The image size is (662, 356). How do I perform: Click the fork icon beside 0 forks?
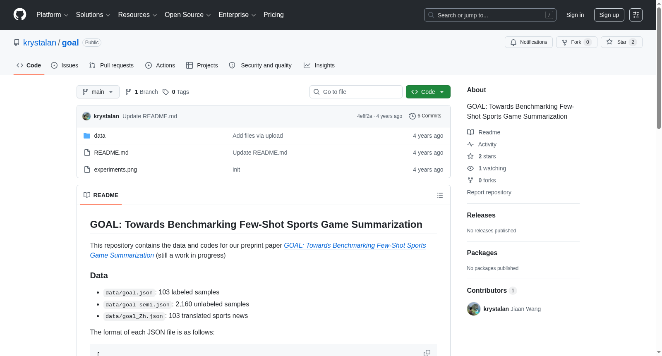coord(470,180)
